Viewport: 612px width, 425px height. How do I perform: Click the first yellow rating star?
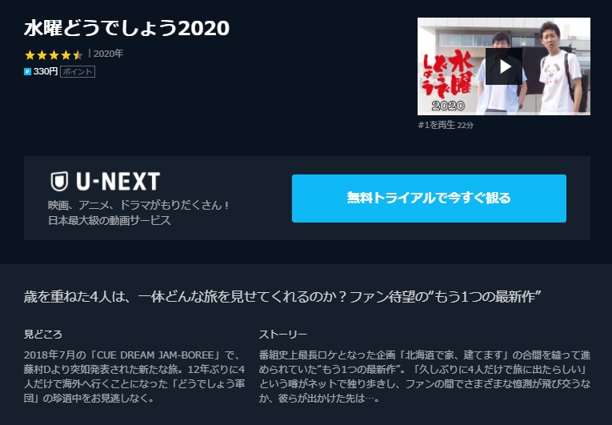pyautogui.click(x=30, y=54)
